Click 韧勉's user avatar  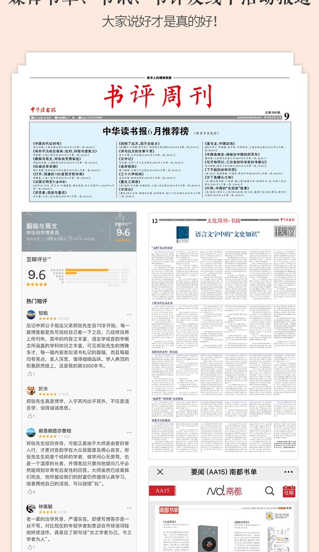click(x=31, y=314)
